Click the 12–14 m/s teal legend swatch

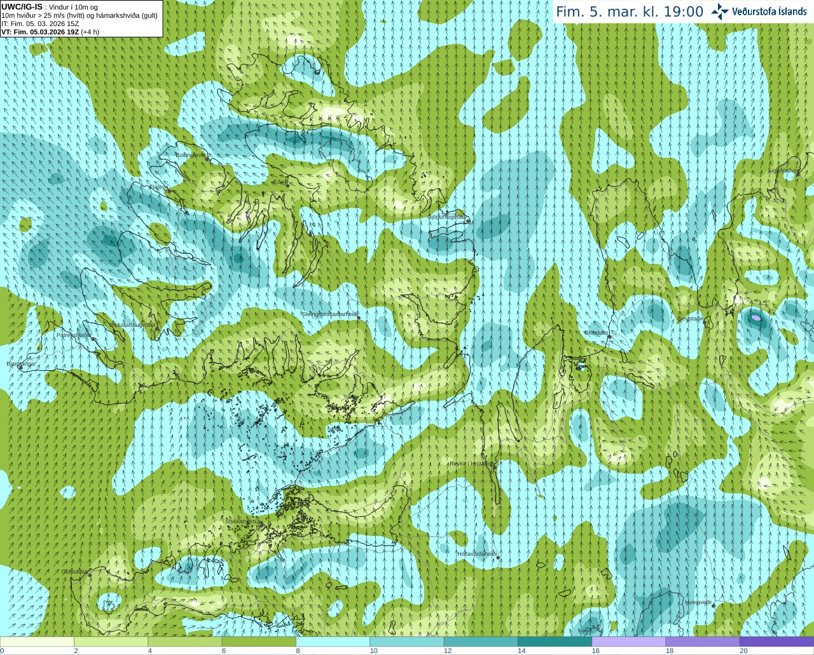pyautogui.click(x=481, y=642)
